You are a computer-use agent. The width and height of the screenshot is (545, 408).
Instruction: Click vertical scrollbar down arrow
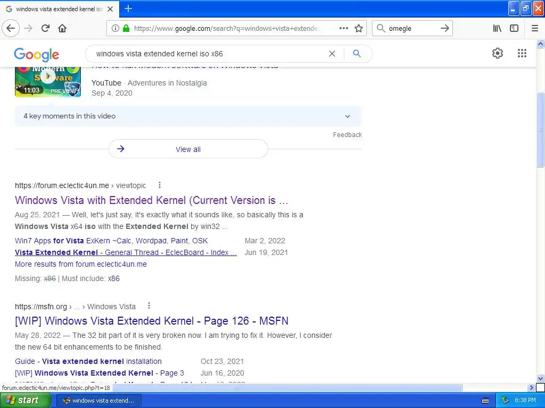(540, 378)
